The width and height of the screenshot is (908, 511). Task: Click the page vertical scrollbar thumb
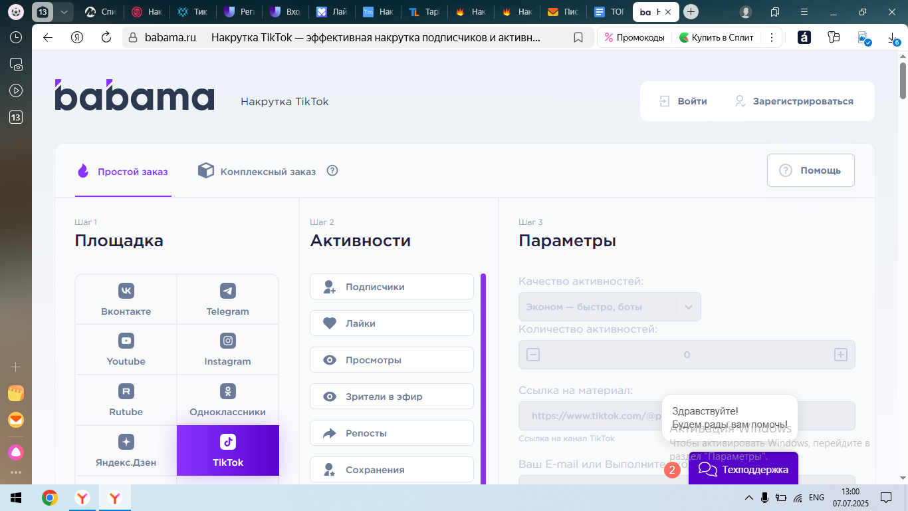903,80
